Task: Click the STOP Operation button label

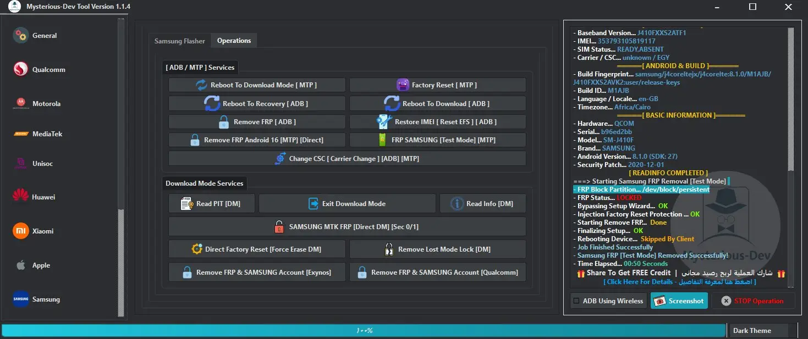Action: [x=759, y=301]
